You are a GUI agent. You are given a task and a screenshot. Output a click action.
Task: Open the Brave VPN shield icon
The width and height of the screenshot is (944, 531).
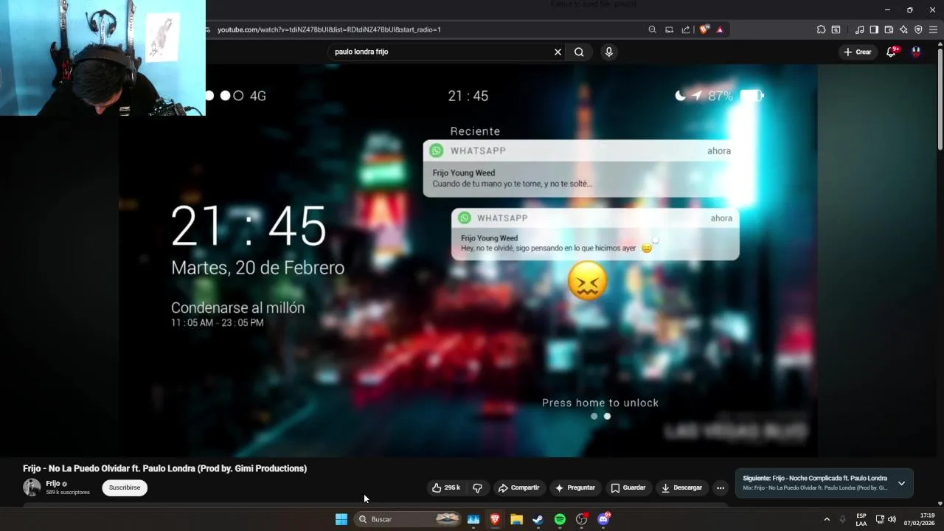click(x=918, y=29)
